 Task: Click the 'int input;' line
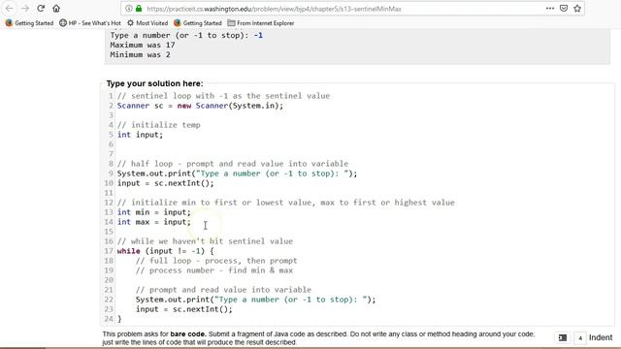pos(140,135)
